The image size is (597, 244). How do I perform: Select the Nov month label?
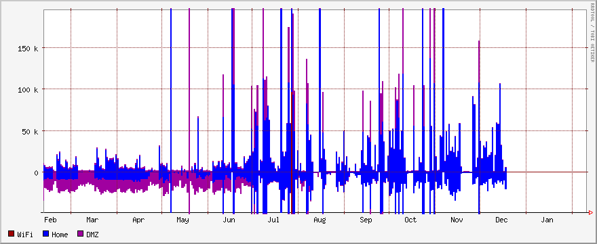point(457,220)
